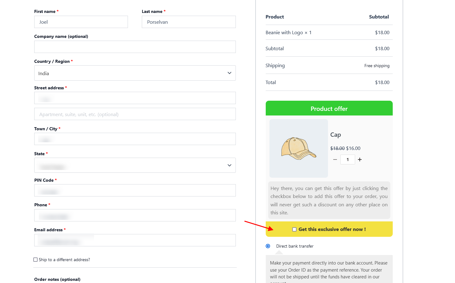Open the Country / Region dropdown
The height and width of the screenshot is (283, 455).
(135, 73)
